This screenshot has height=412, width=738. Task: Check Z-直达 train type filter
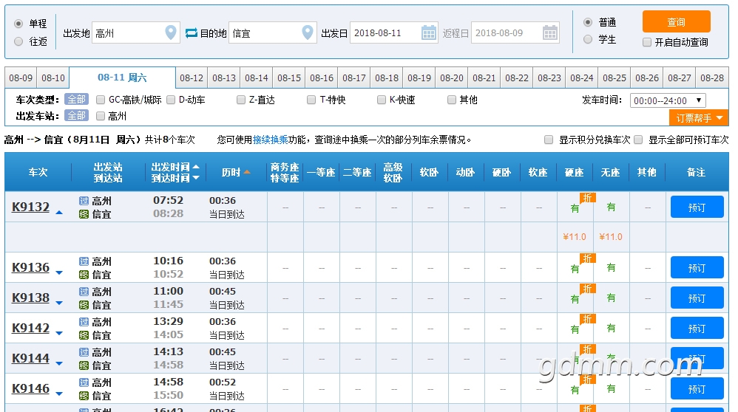(x=241, y=100)
